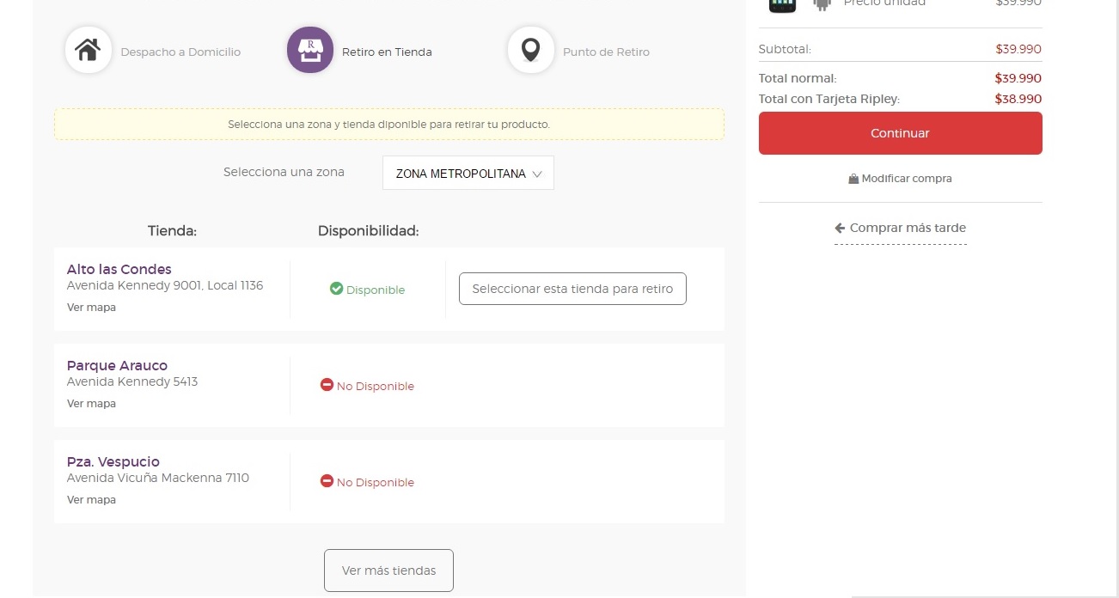Click the green Disponible check icon

coord(337,290)
